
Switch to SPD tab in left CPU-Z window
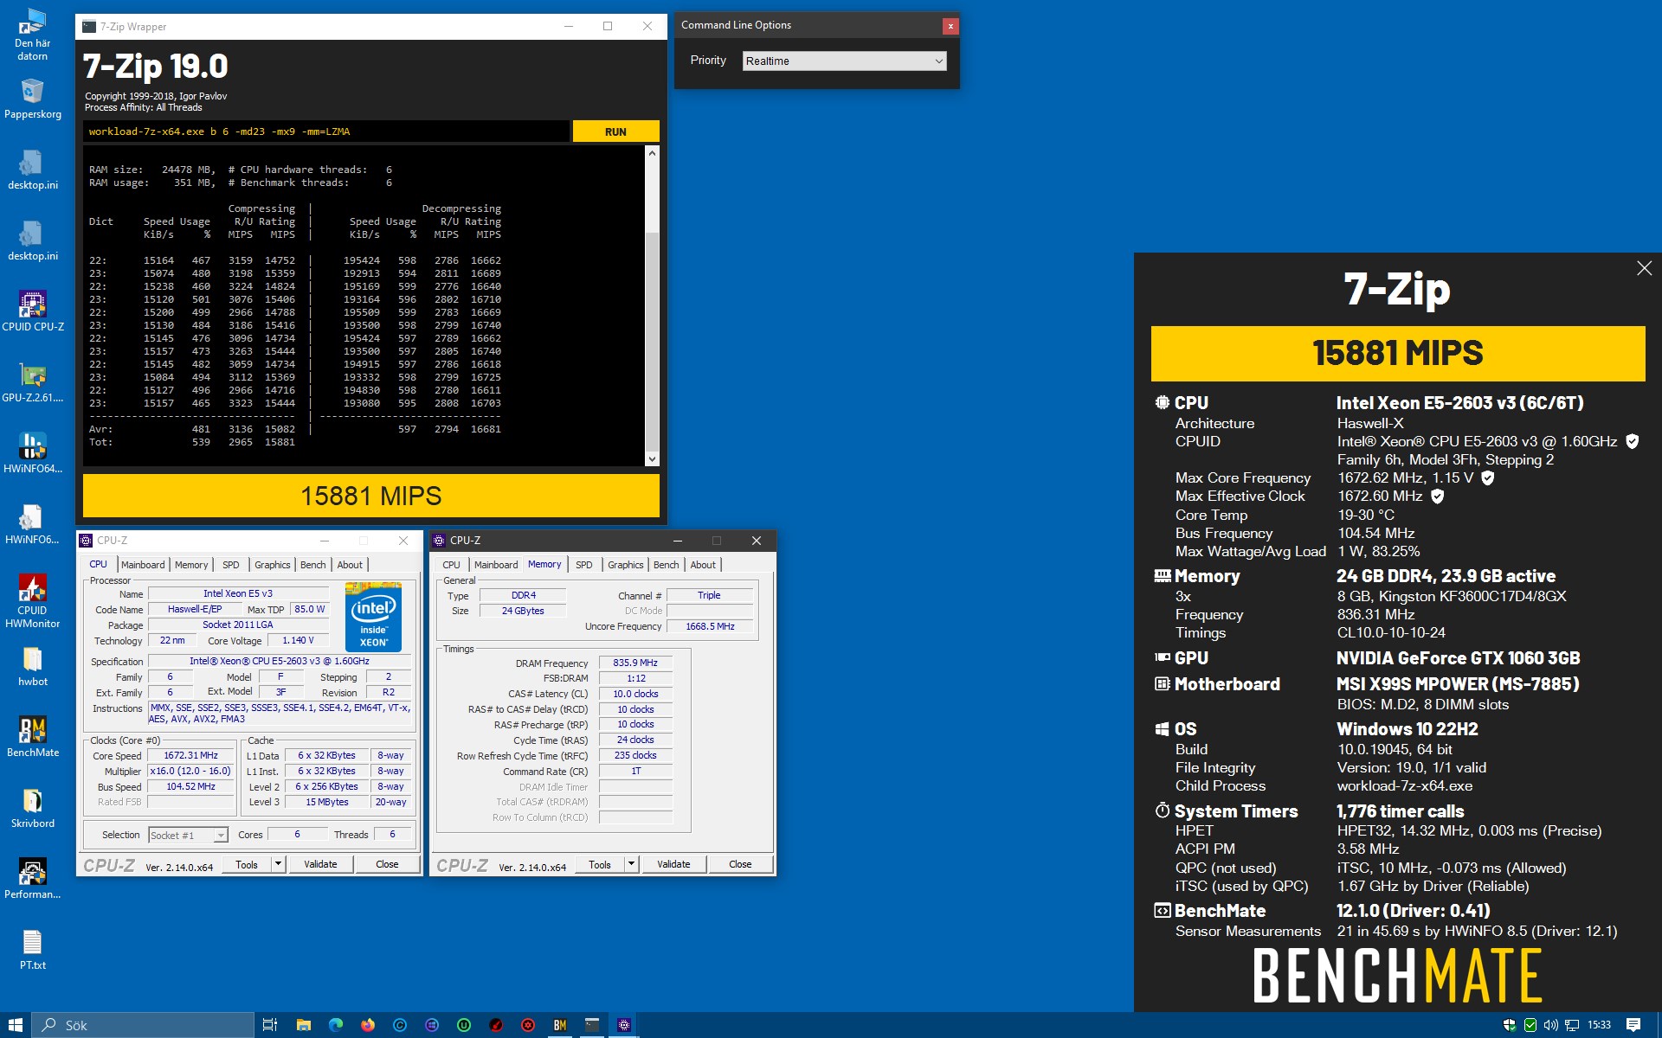(x=231, y=565)
